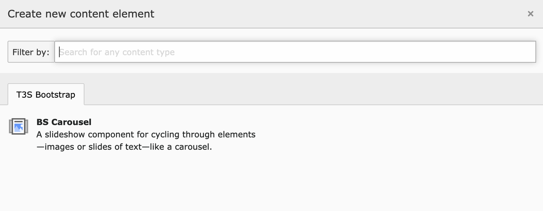Switch to the T3S Bootstrap tab
This screenshot has height=211, width=543.
46,95
